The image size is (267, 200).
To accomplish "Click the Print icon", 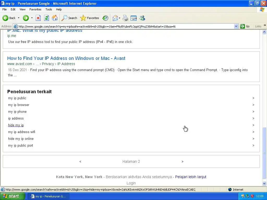I will coord(125,18).
